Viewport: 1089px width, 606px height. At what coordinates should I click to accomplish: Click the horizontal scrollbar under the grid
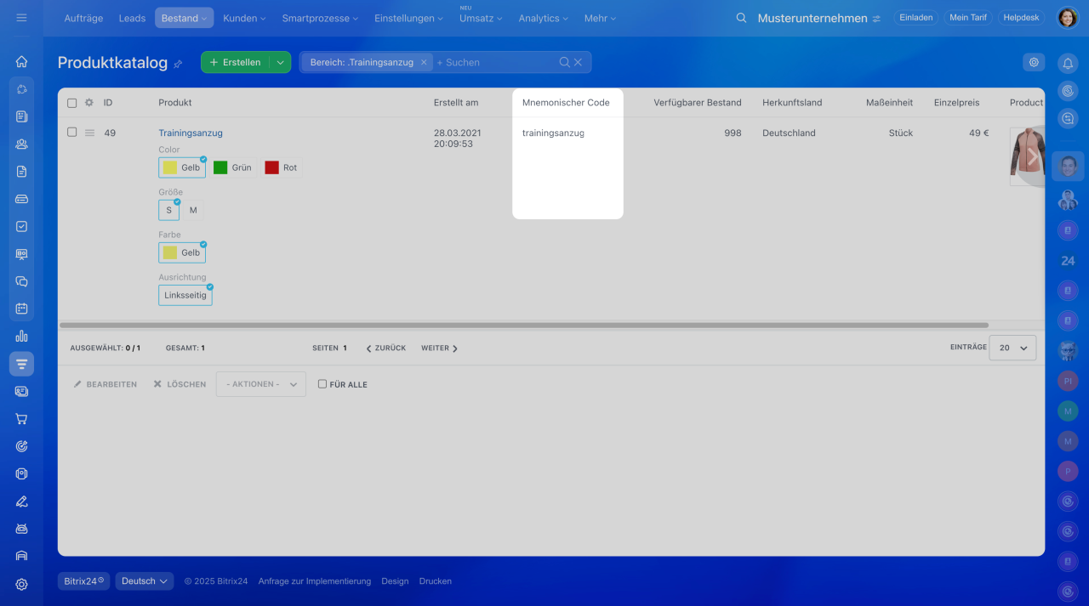coord(524,326)
